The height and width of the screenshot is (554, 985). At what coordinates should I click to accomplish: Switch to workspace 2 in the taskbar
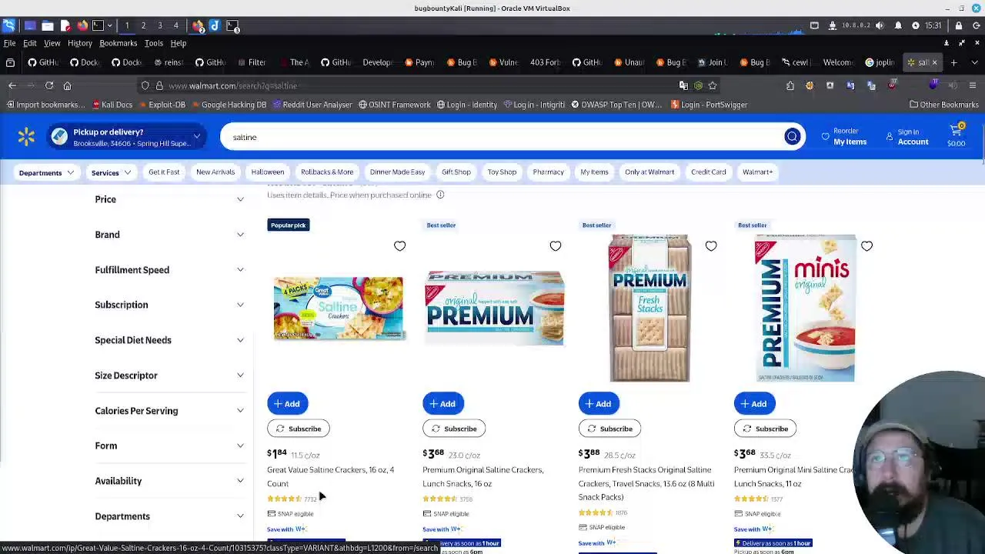tap(143, 25)
